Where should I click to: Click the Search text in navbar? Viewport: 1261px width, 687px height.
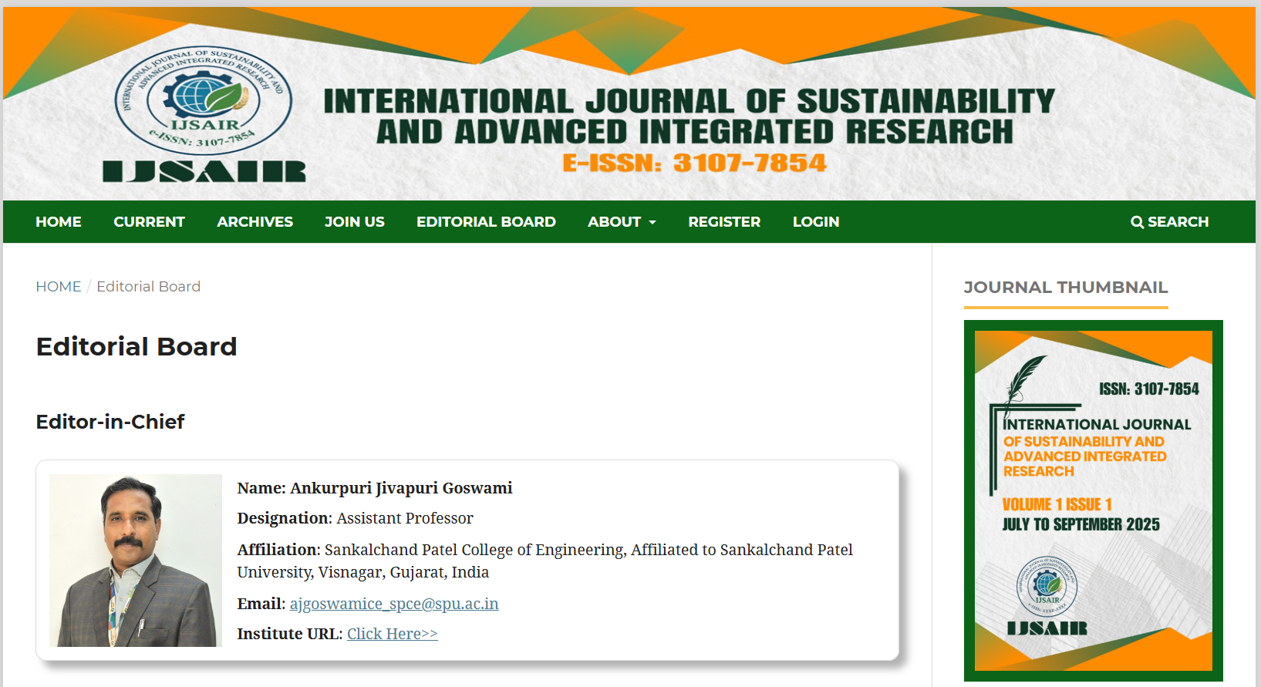1178,222
